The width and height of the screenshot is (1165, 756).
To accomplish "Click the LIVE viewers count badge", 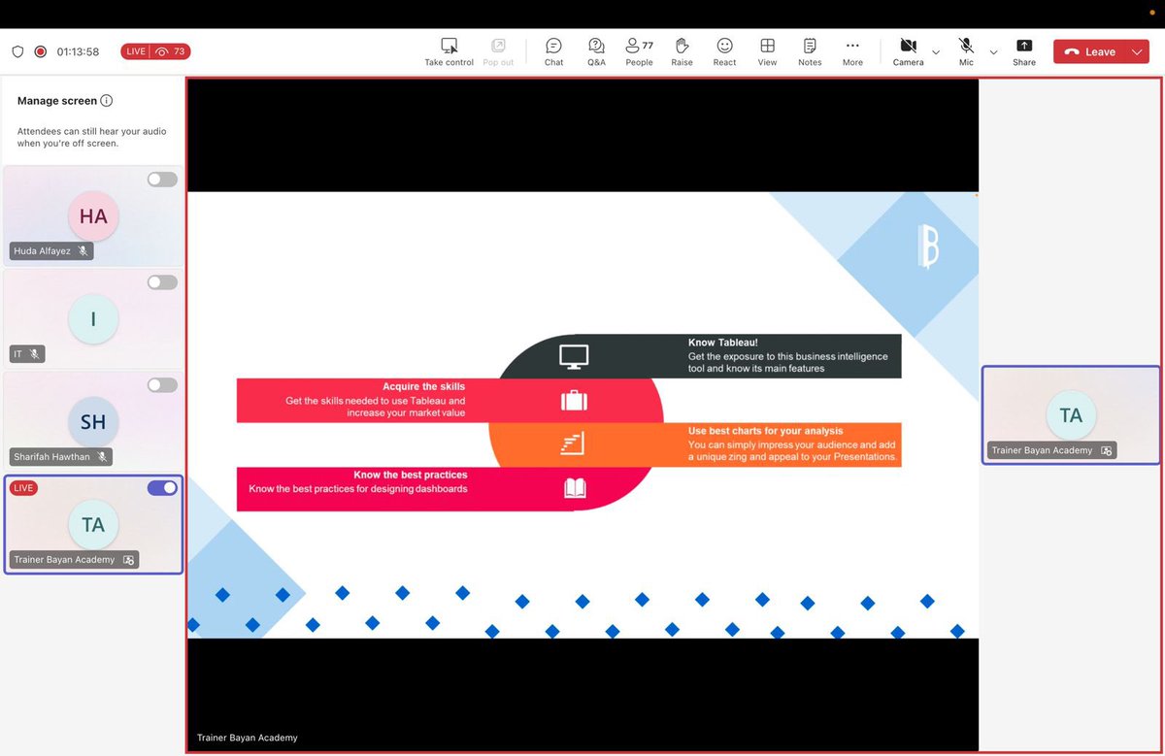I will click(155, 51).
